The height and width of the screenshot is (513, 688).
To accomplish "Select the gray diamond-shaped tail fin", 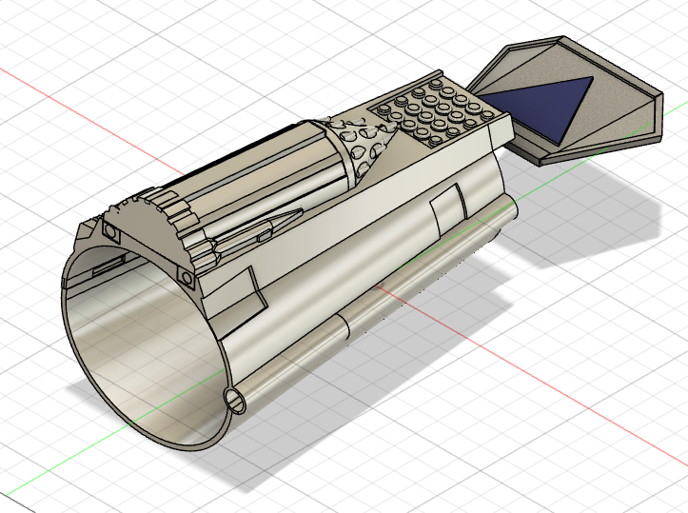I will pos(566,100).
